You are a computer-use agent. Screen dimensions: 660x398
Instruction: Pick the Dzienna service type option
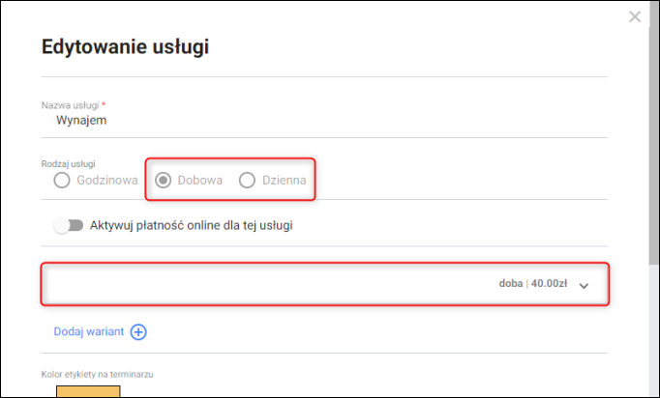click(x=248, y=180)
